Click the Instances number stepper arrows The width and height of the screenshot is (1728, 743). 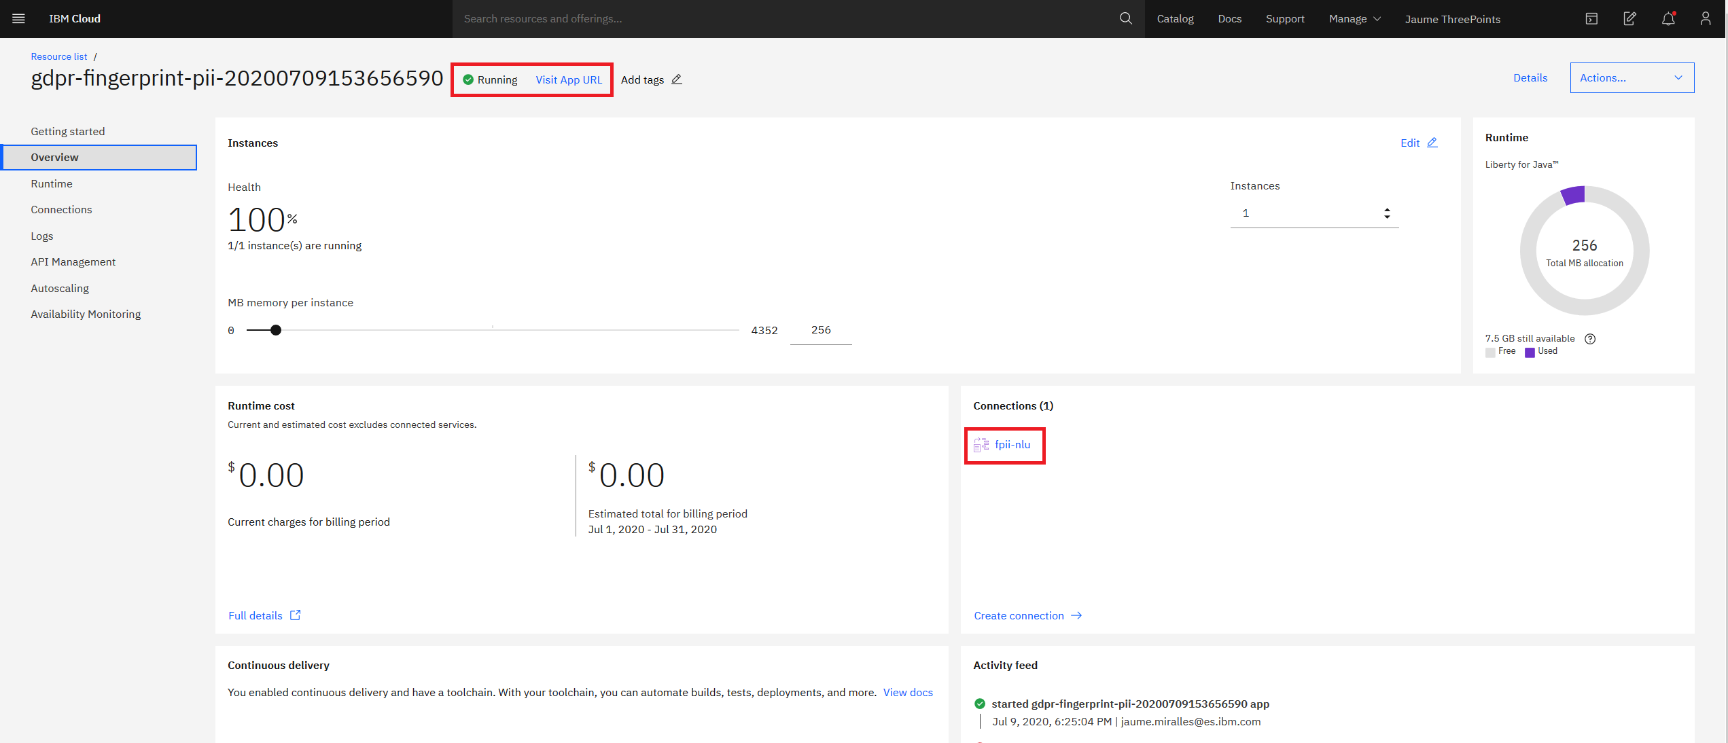click(1387, 213)
